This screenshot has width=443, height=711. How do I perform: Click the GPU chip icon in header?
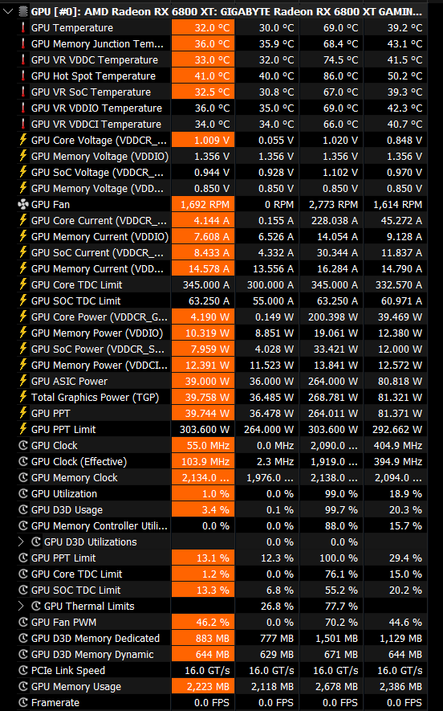[23, 11]
